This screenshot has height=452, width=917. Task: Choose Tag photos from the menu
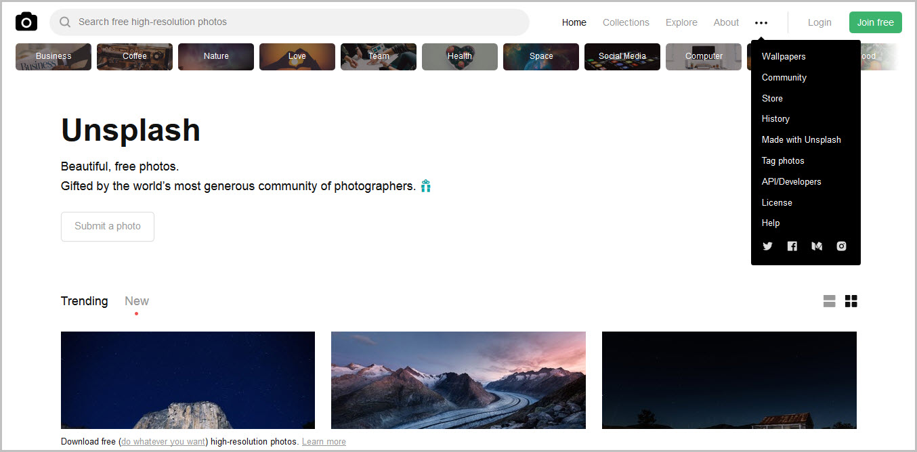pos(783,161)
